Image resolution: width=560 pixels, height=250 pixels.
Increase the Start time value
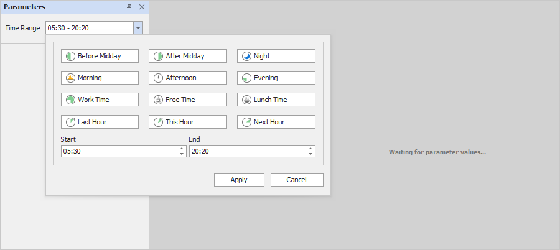point(182,149)
